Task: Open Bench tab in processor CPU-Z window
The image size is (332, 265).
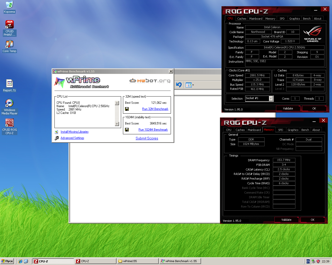Action: click(307, 19)
